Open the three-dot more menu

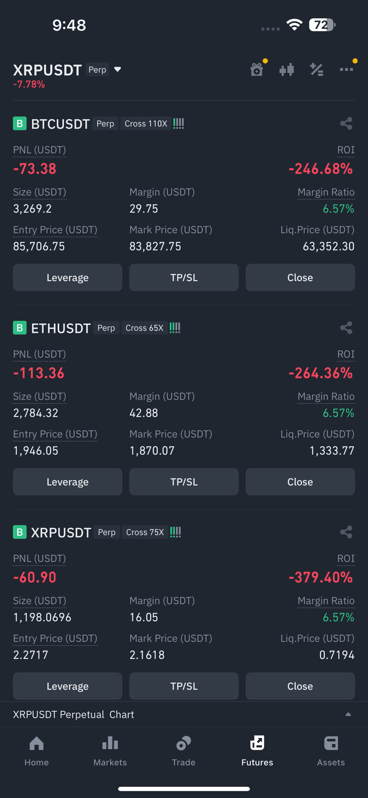pyautogui.click(x=347, y=69)
